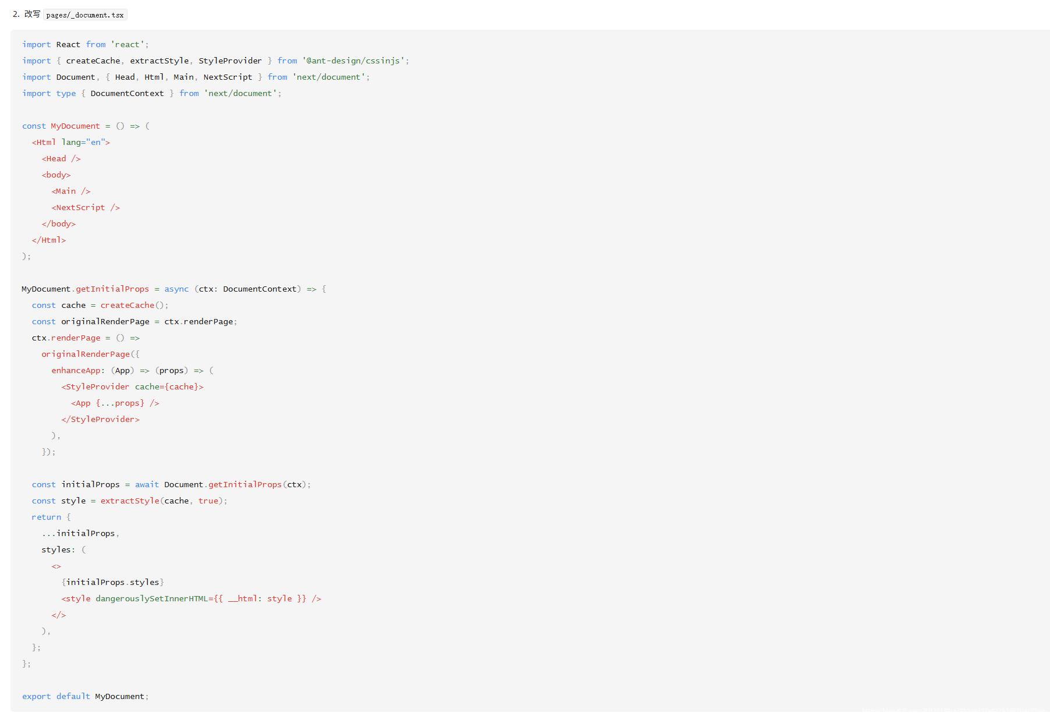Click the Main self-closing JSX tag
Viewport: 1050px width, 720px height.
coord(71,191)
